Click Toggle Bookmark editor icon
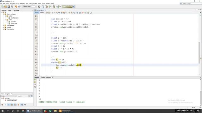 coord(74,13)
